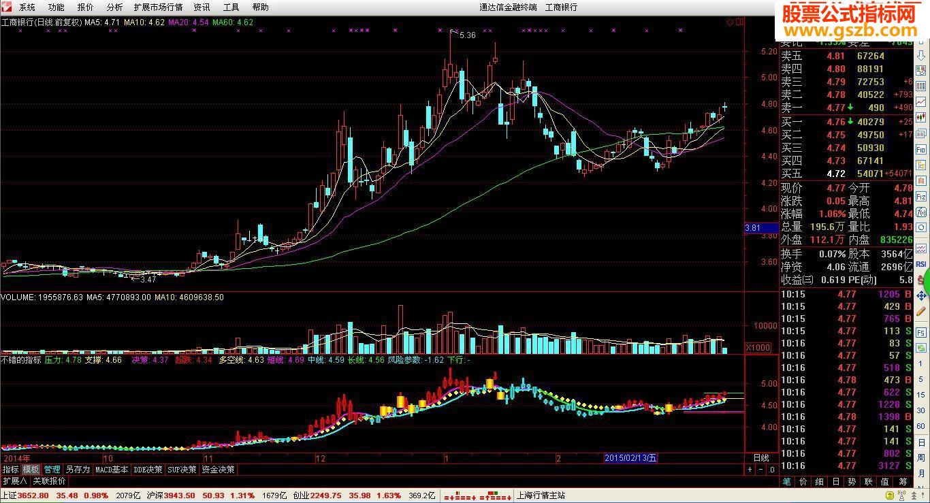
Task: Select the 联 linked tab
Action: point(868,481)
